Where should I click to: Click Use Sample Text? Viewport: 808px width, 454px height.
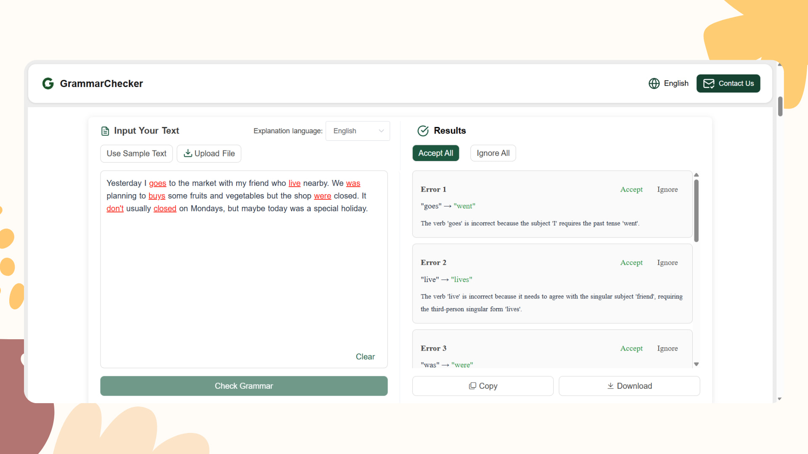[136, 153]
